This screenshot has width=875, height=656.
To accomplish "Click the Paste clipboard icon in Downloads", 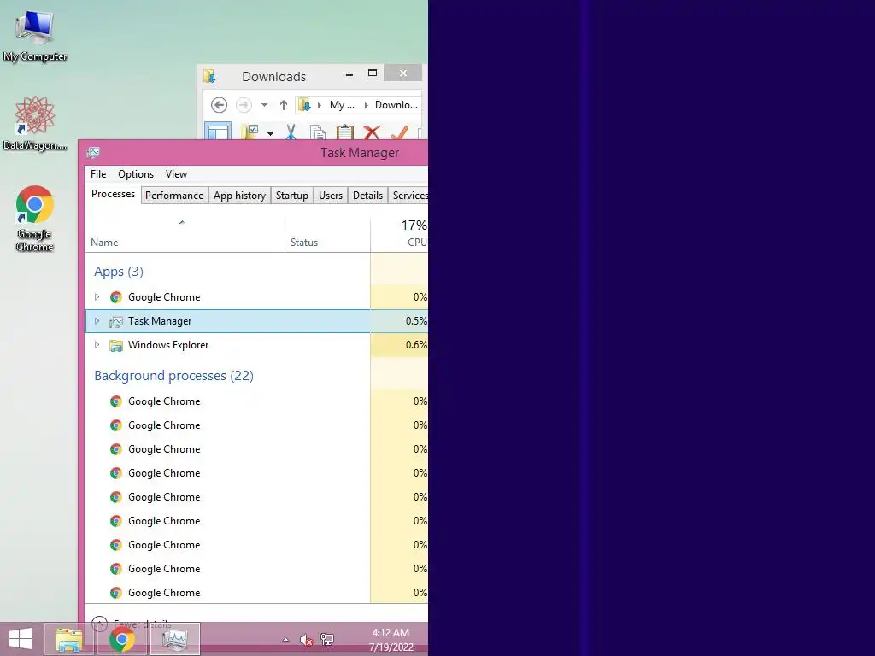I will coord(345,132).
